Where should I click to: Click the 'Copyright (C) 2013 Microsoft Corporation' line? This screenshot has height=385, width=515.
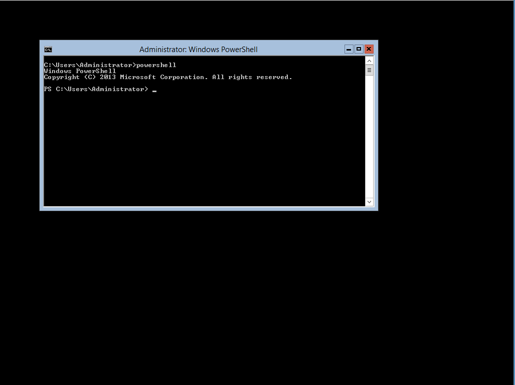168,77
